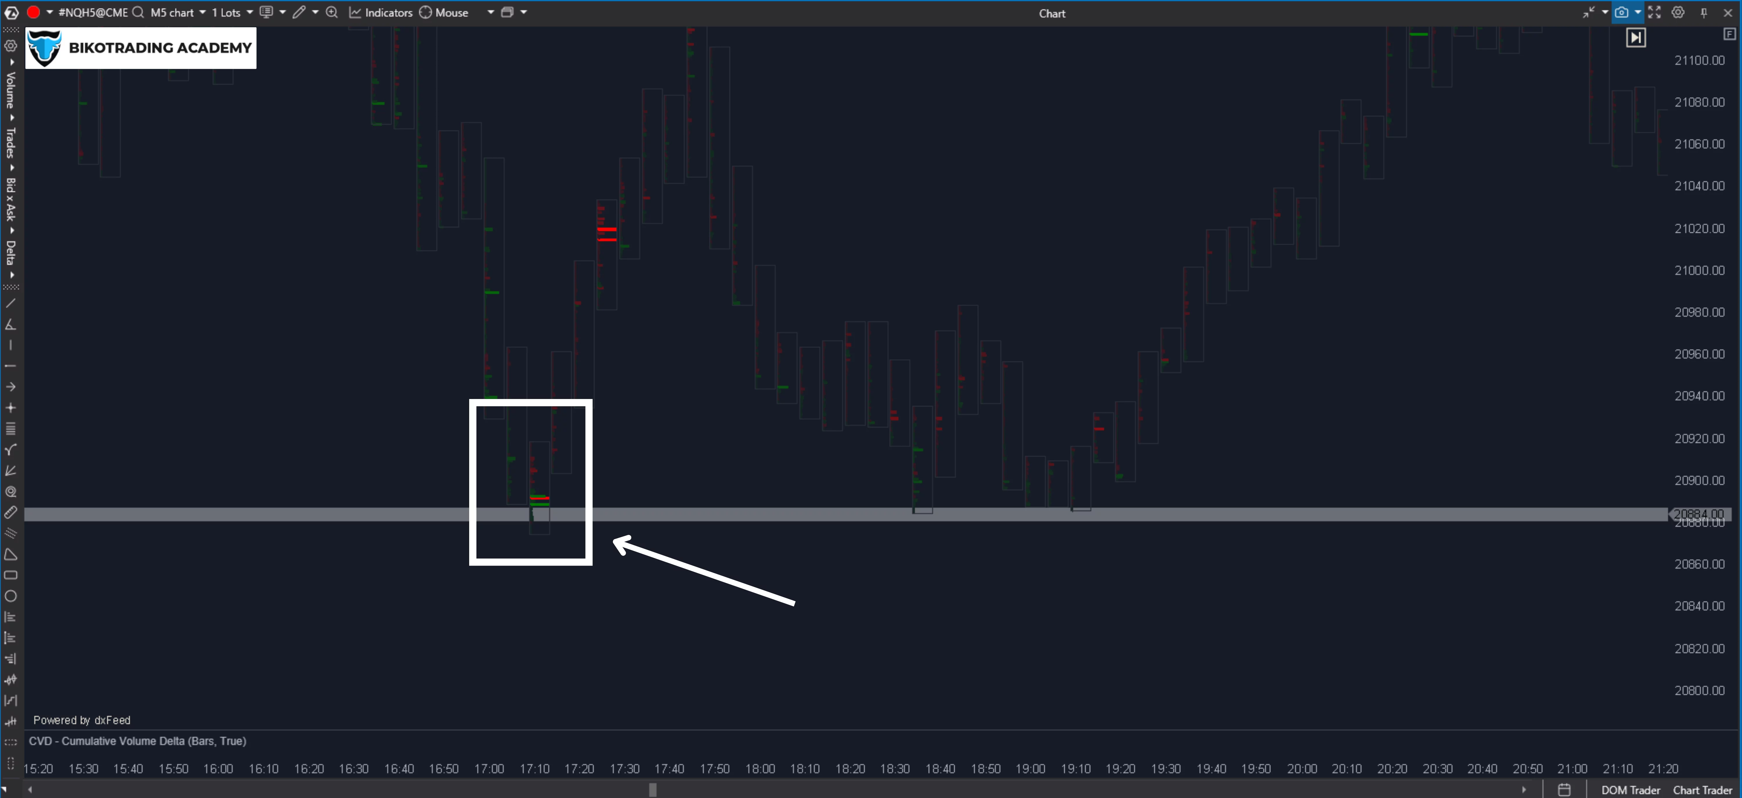The height and width of the screenshot is (798, 1742).
Task: Select the vertical line tool
Action: coord(11,345)
